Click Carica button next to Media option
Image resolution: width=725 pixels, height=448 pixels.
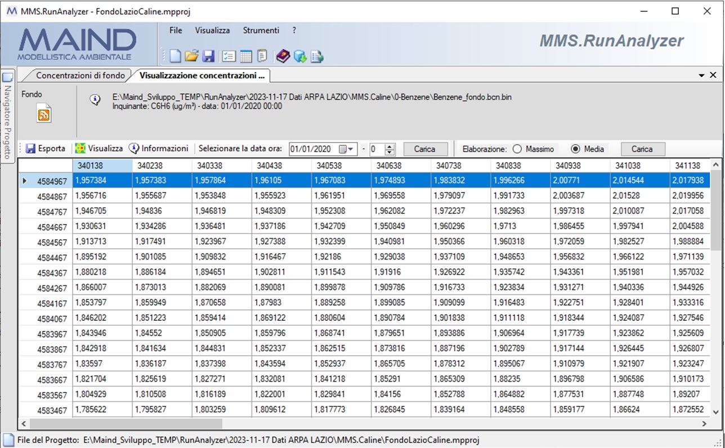[x=642, y=149]
